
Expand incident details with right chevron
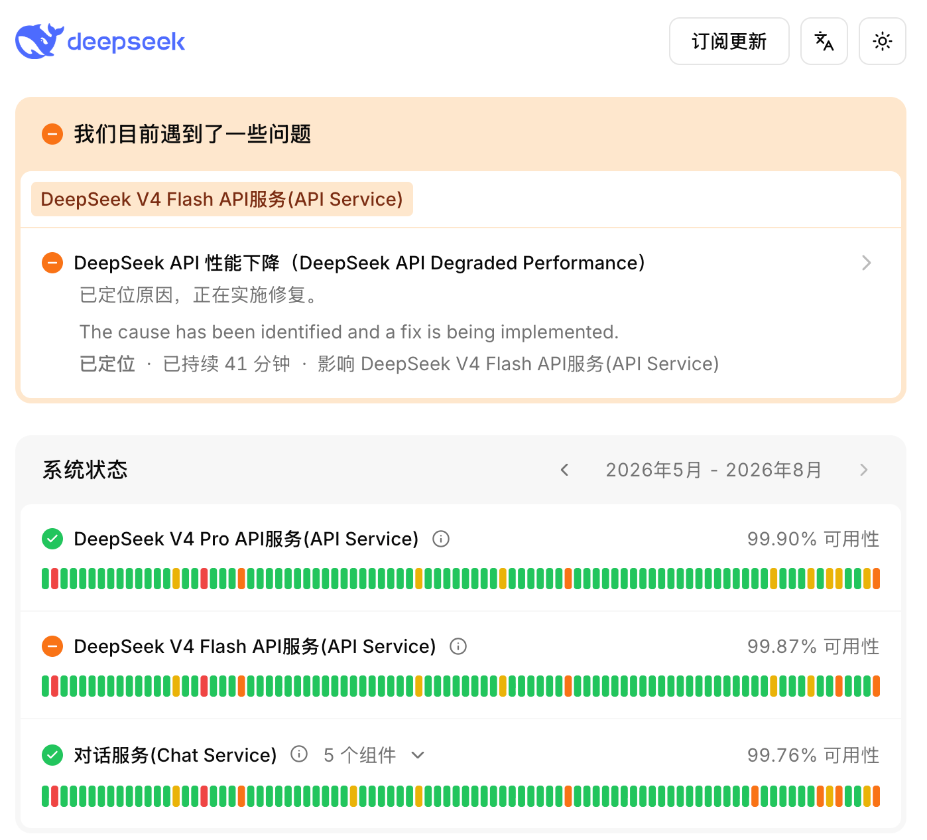(866, 263)
